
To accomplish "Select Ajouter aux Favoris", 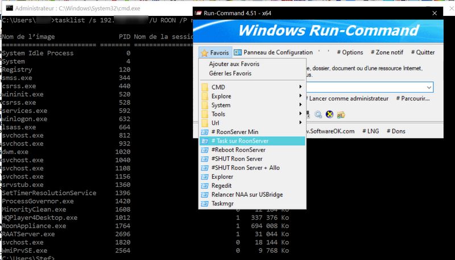I will tap(234, 64).
